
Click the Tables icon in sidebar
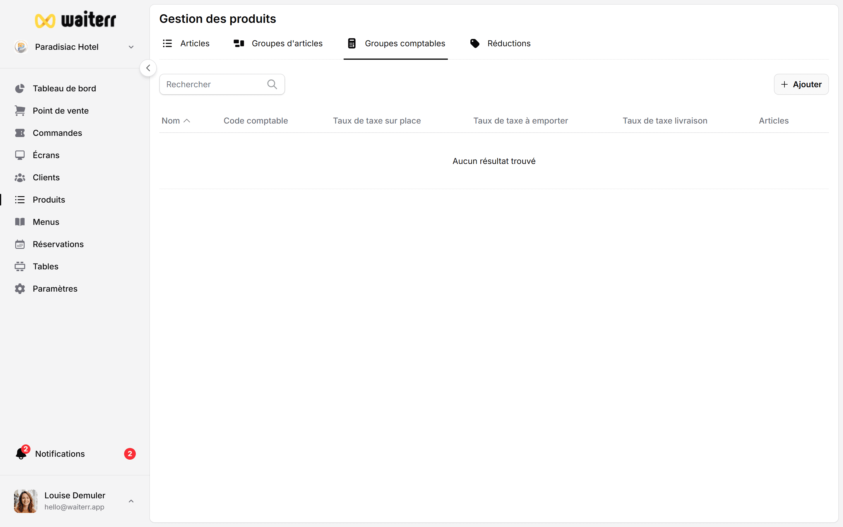coord(20,267)
